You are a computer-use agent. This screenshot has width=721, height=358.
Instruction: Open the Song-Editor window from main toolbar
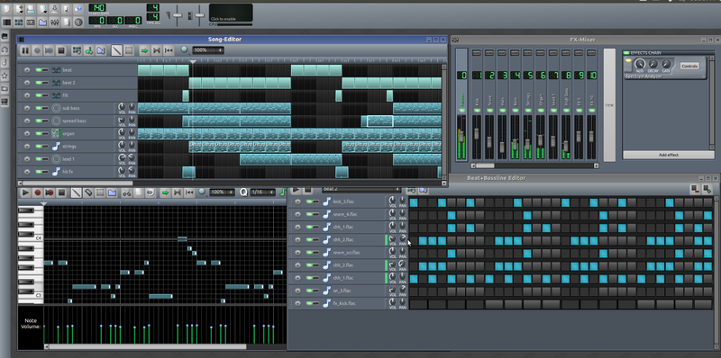coord(7,22)
